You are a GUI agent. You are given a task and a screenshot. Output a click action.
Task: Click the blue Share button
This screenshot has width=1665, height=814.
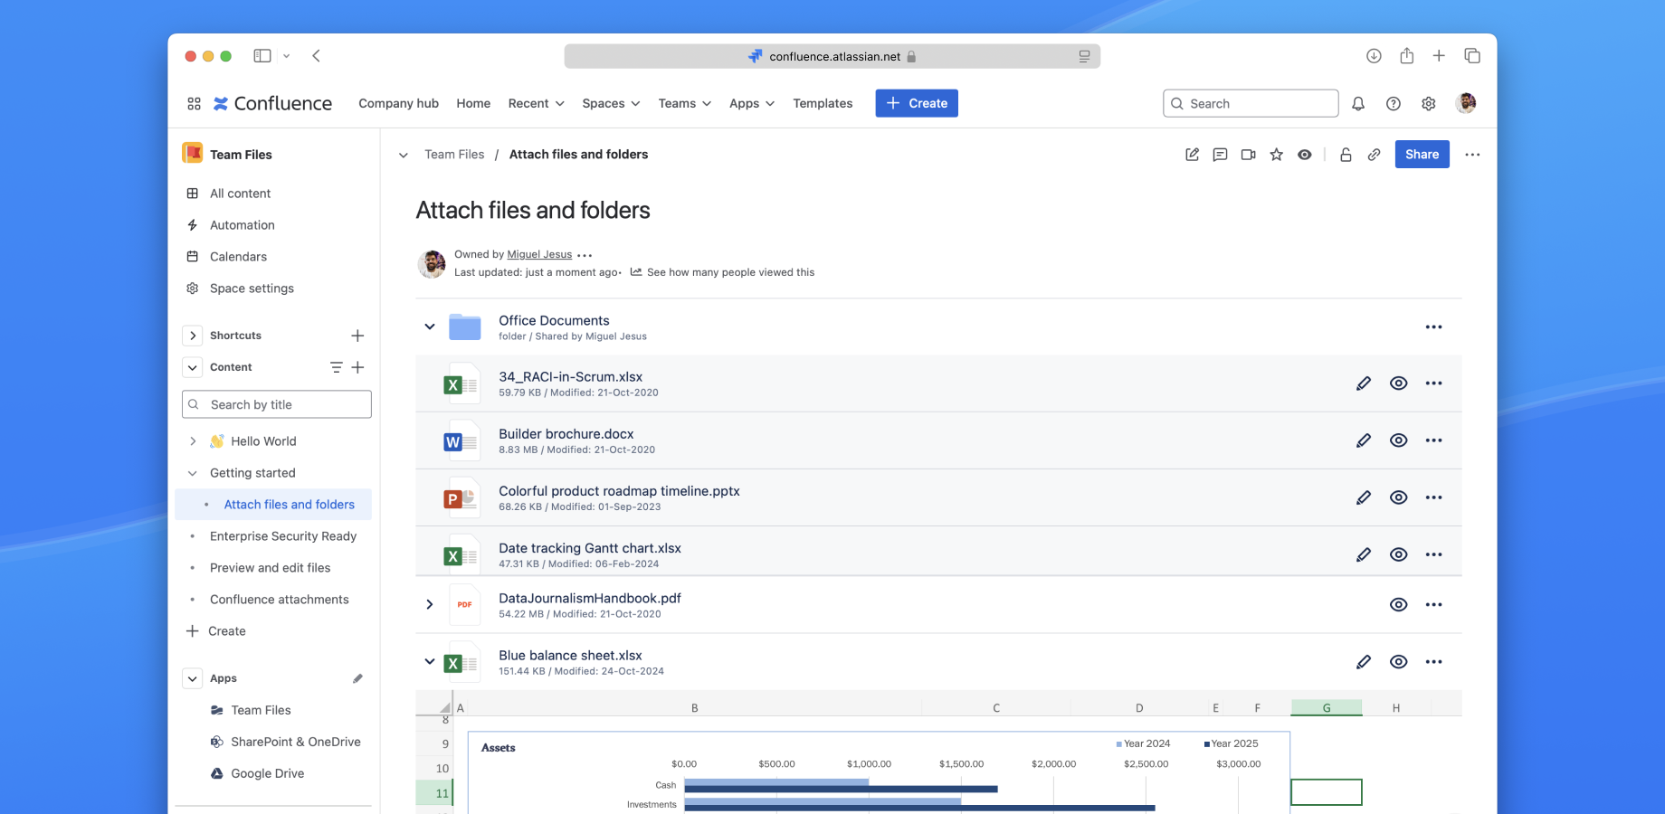point(1422,155)
